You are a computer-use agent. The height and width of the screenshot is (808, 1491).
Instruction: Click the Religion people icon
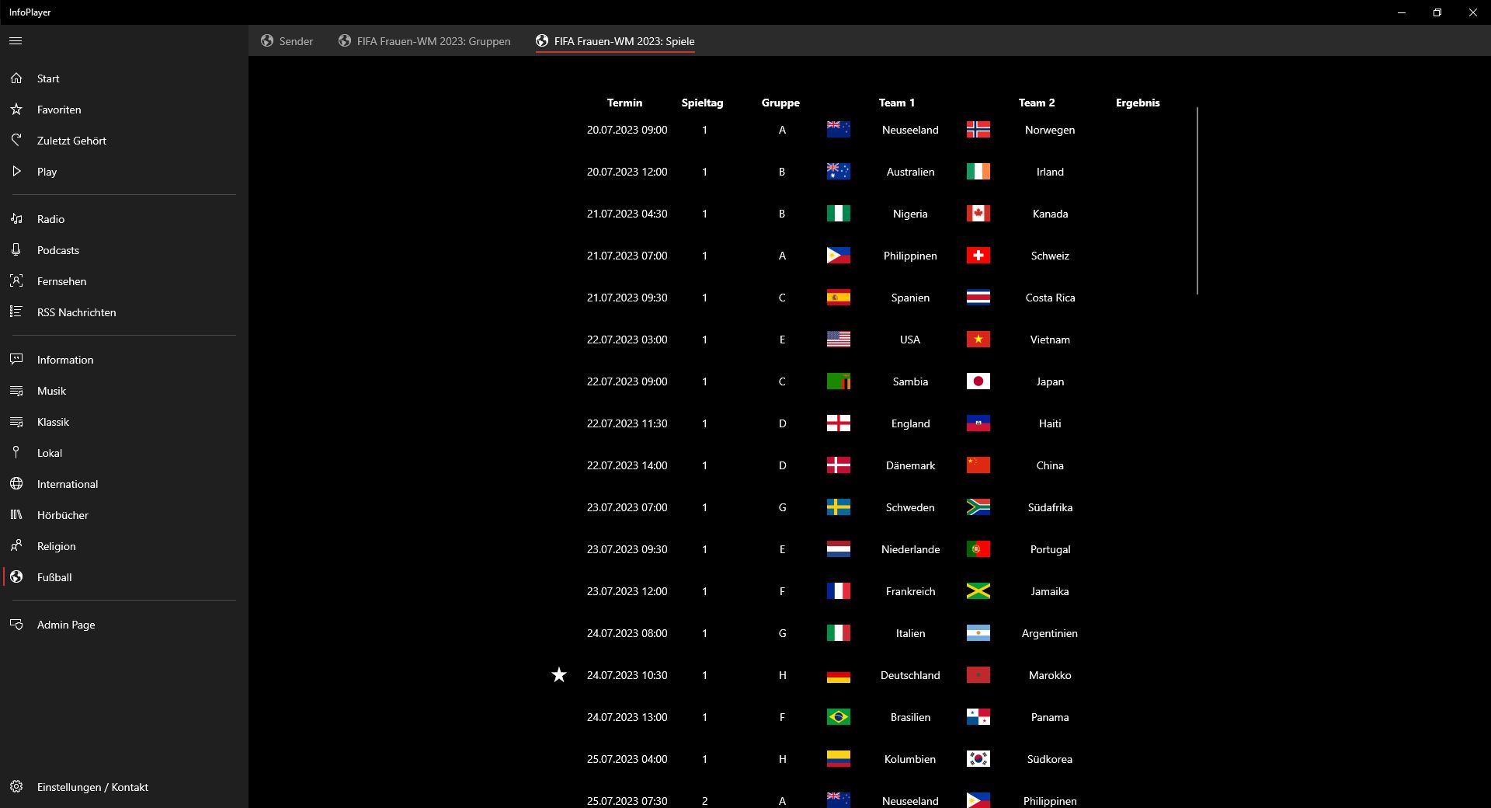(16, 546)
